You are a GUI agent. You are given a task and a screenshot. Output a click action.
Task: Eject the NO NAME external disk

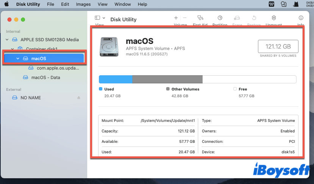point(79,98)
